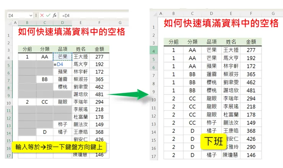This screenshot has height=168, width=283.
Task: Click the 姓名 header in left table
Action: [x=80, y=49]
